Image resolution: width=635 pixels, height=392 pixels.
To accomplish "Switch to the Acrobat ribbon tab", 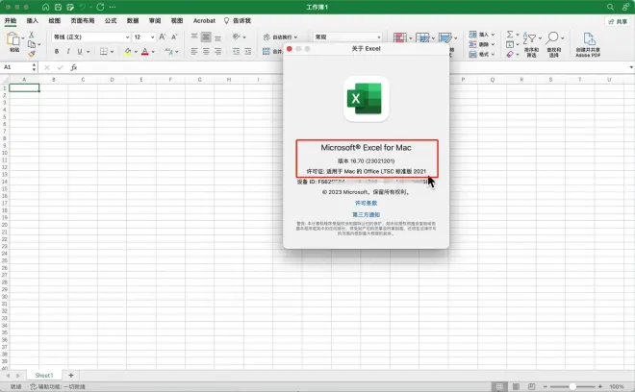I will tap(204, 20).
